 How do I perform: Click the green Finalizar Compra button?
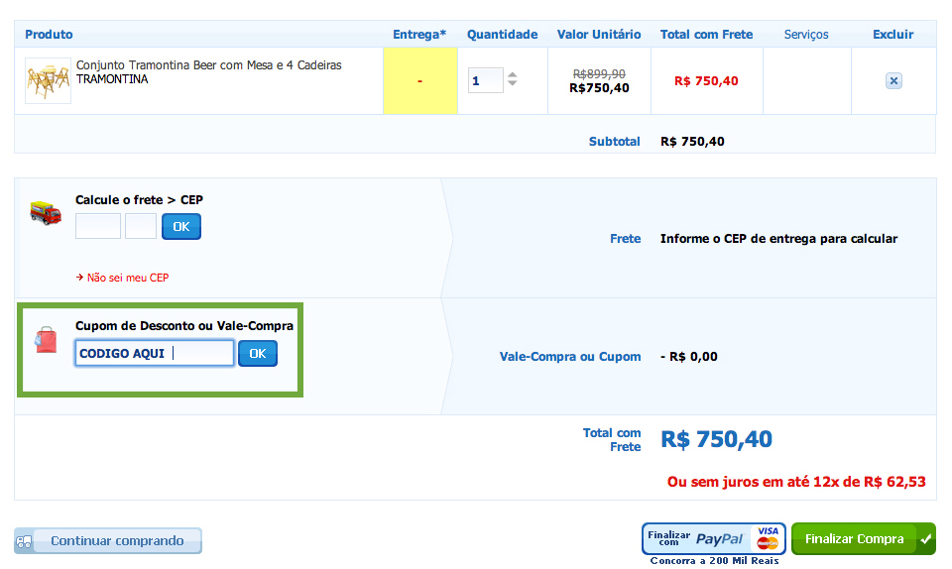coord(854,539)
